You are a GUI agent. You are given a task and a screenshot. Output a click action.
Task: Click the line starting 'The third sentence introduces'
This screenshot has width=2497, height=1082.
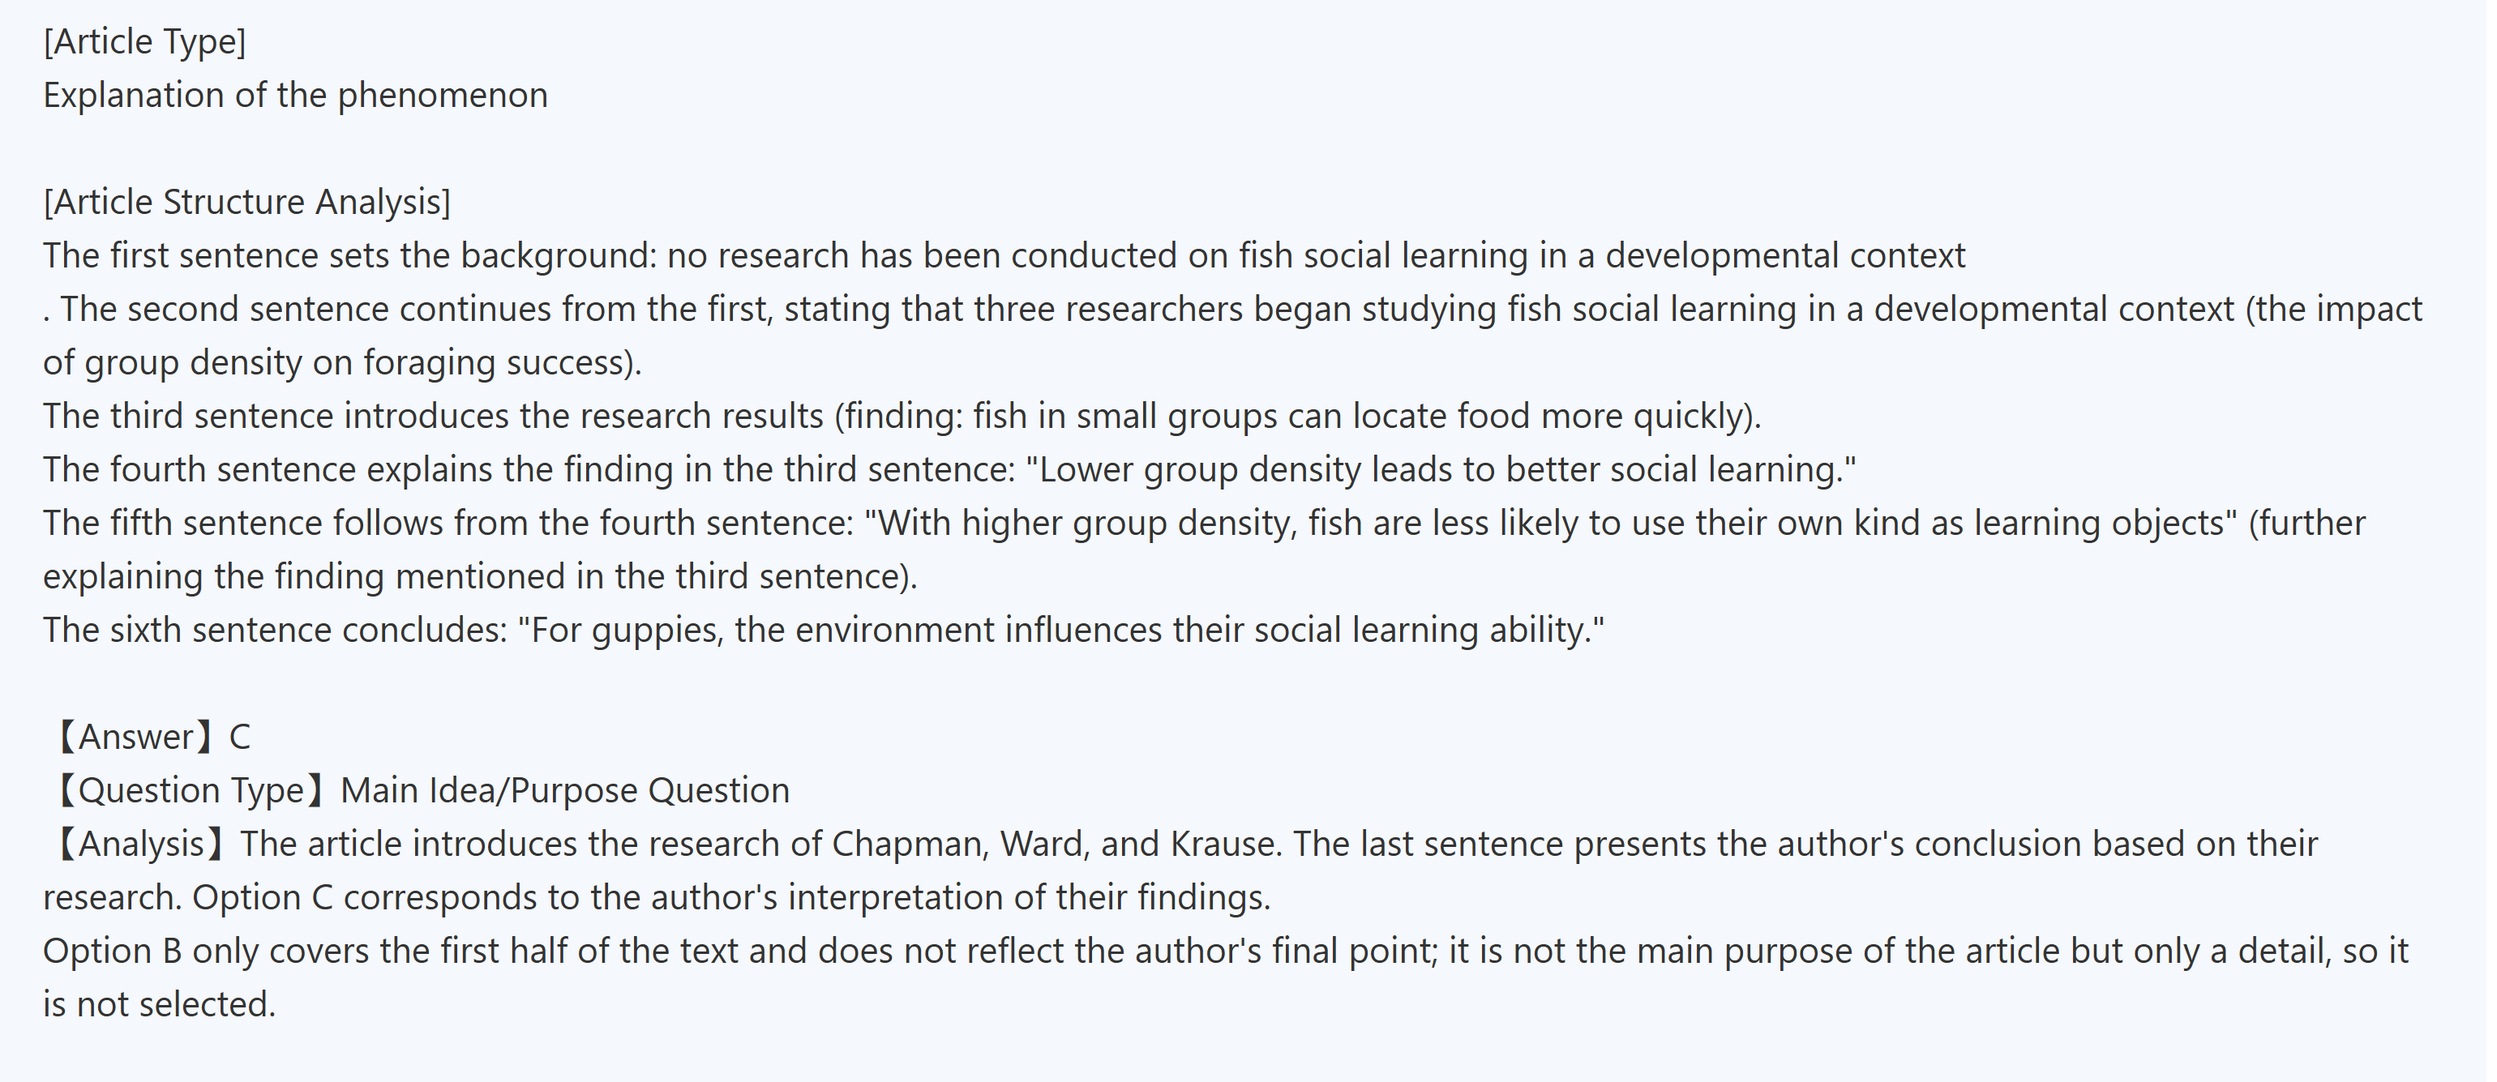902,416
